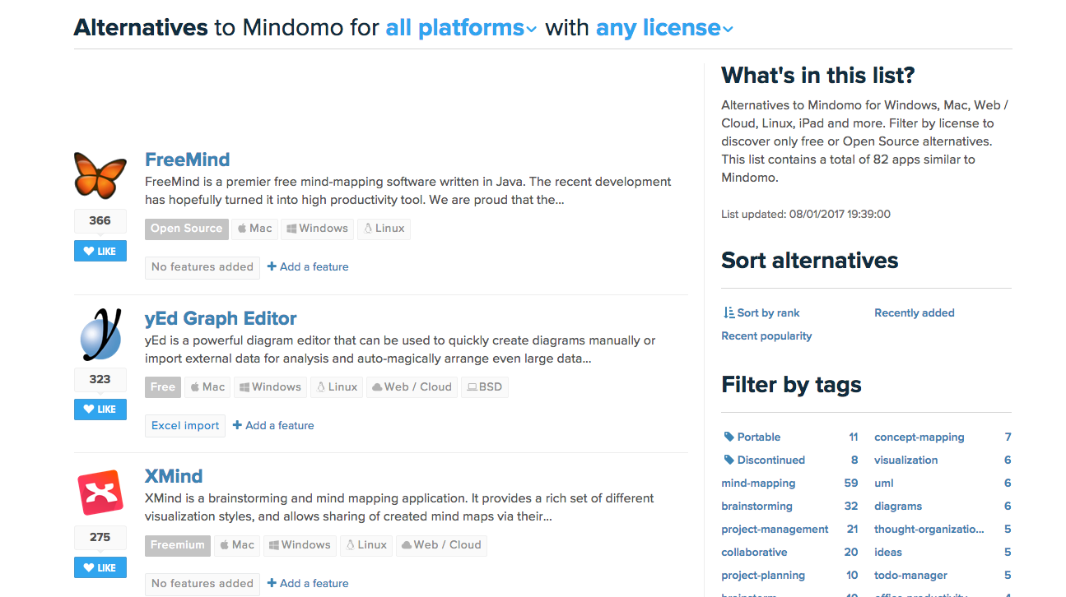Screen dimensions: 1066x597
Task: Select the Mac platform tag under FreeMind
Action: 254,229
